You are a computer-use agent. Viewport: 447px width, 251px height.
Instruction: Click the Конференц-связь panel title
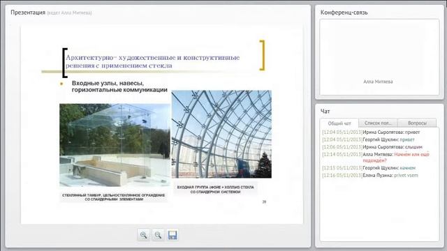(x=344, y=13)
